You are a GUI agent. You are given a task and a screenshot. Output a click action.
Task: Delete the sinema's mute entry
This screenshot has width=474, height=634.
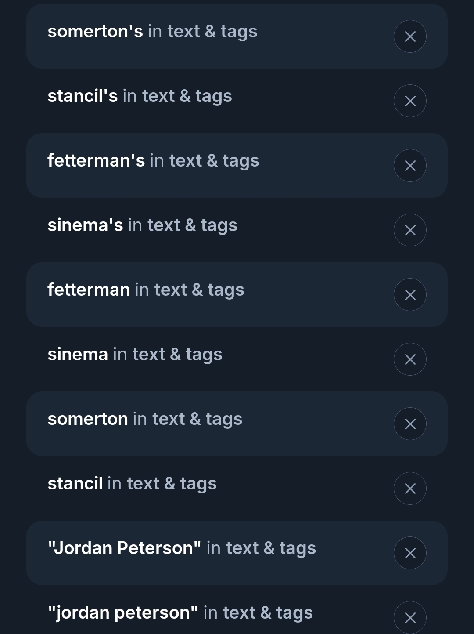click(x=410, y=230)
